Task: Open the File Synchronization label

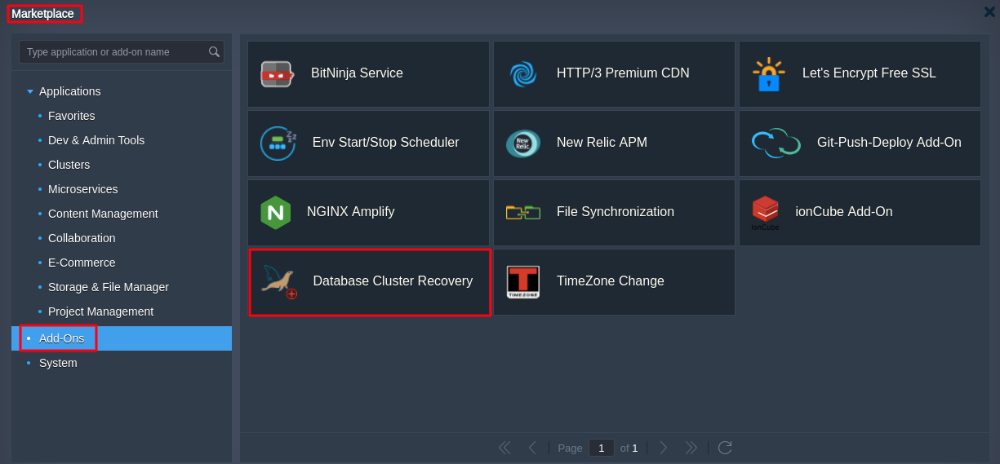Action: 616,212
